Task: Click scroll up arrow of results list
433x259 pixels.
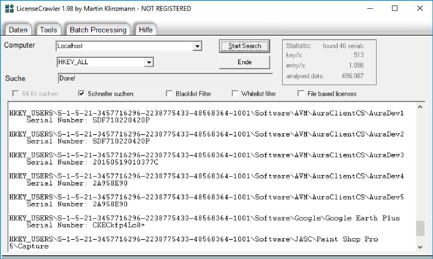Action: point(420,107)
